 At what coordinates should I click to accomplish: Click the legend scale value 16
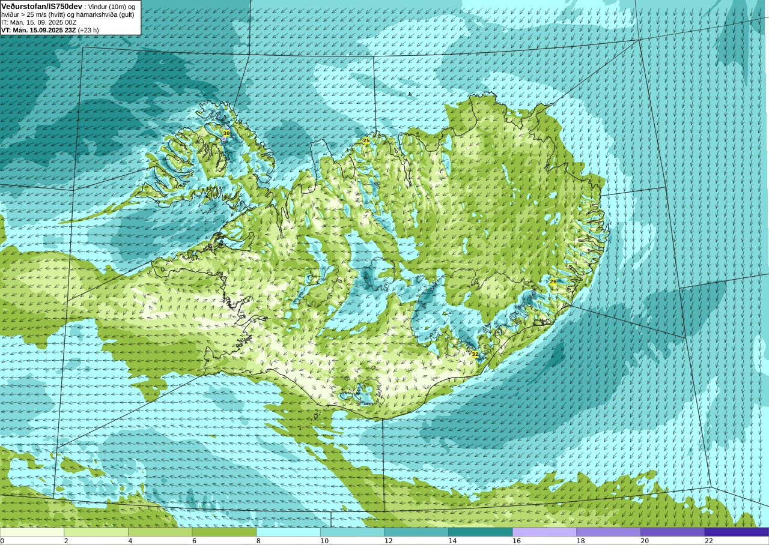[517, 541]
